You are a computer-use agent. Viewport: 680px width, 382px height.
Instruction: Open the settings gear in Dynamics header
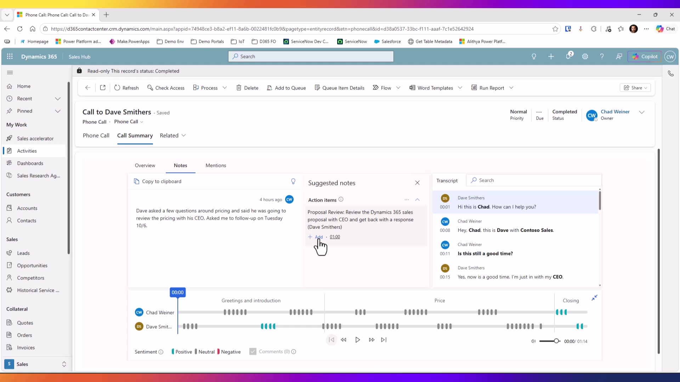585,57
